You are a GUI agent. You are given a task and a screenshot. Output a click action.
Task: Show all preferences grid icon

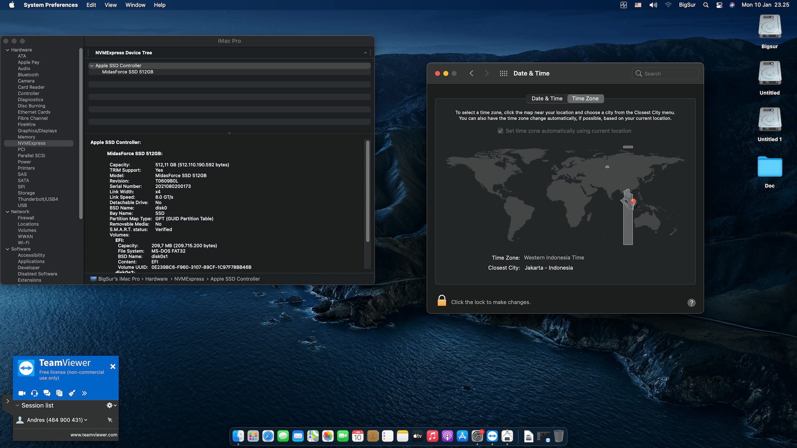pos(504,73)
